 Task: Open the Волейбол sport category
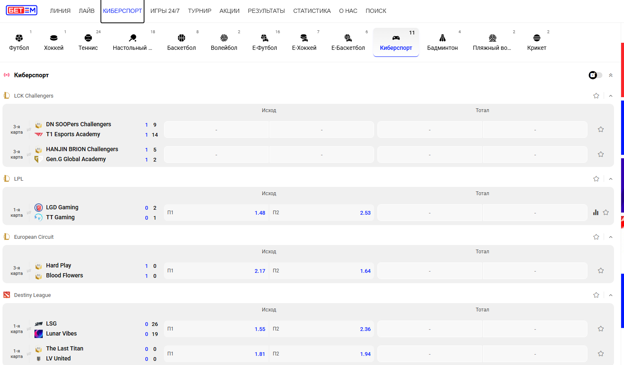pos(224,42)
